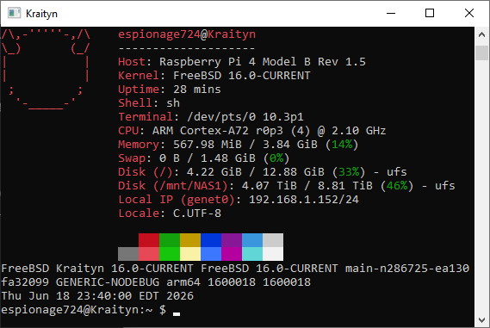Click the espionage724@Kraityn header text

click(187, 34)
